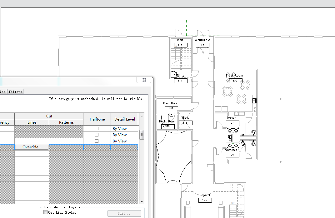This screenshot has width=335, height=218.
Task: Click scrollbar up arrow in category table
Action: [142, 116]
